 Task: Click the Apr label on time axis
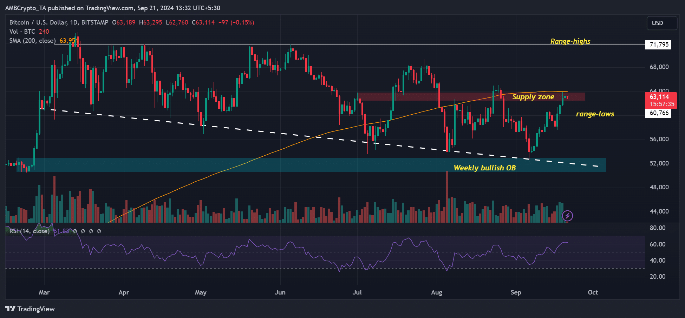124,292
